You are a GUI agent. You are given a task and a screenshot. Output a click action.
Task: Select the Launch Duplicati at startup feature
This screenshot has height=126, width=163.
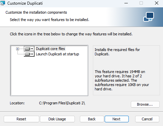coord(57,54)
